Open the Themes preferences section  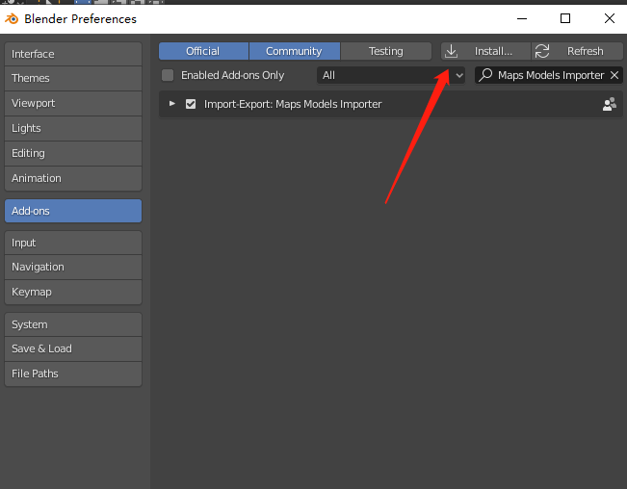coord(73,78)
